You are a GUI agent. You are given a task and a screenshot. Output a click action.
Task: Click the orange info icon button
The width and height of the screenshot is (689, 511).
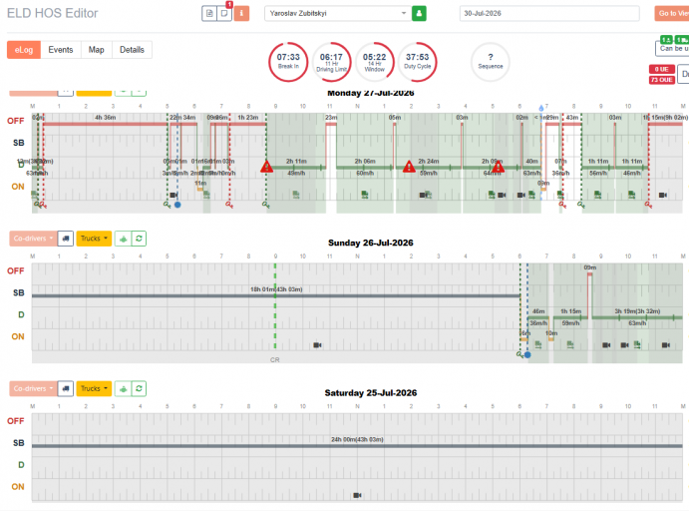pyautogui.click(x=241, y=13)
